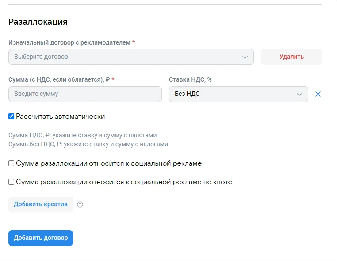The height and width of the screenshot is (261, 337).
Task: Focus the 'Введите сумму' input field
Action: tap(85, 94)
